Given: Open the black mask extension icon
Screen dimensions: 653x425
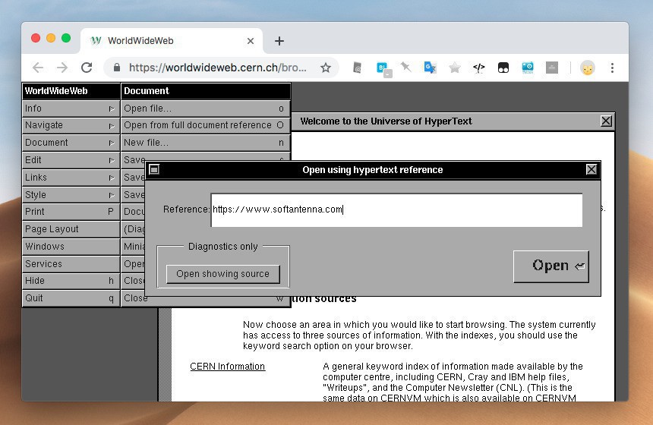Looking at the screenshot, I should (503, 68).
